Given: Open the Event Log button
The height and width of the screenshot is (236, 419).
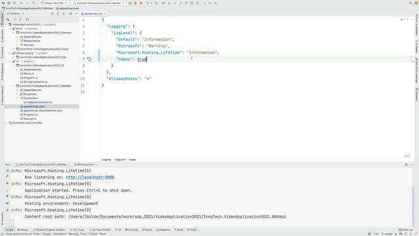Looking at the screenshot, I should click(x=406, y=230).
